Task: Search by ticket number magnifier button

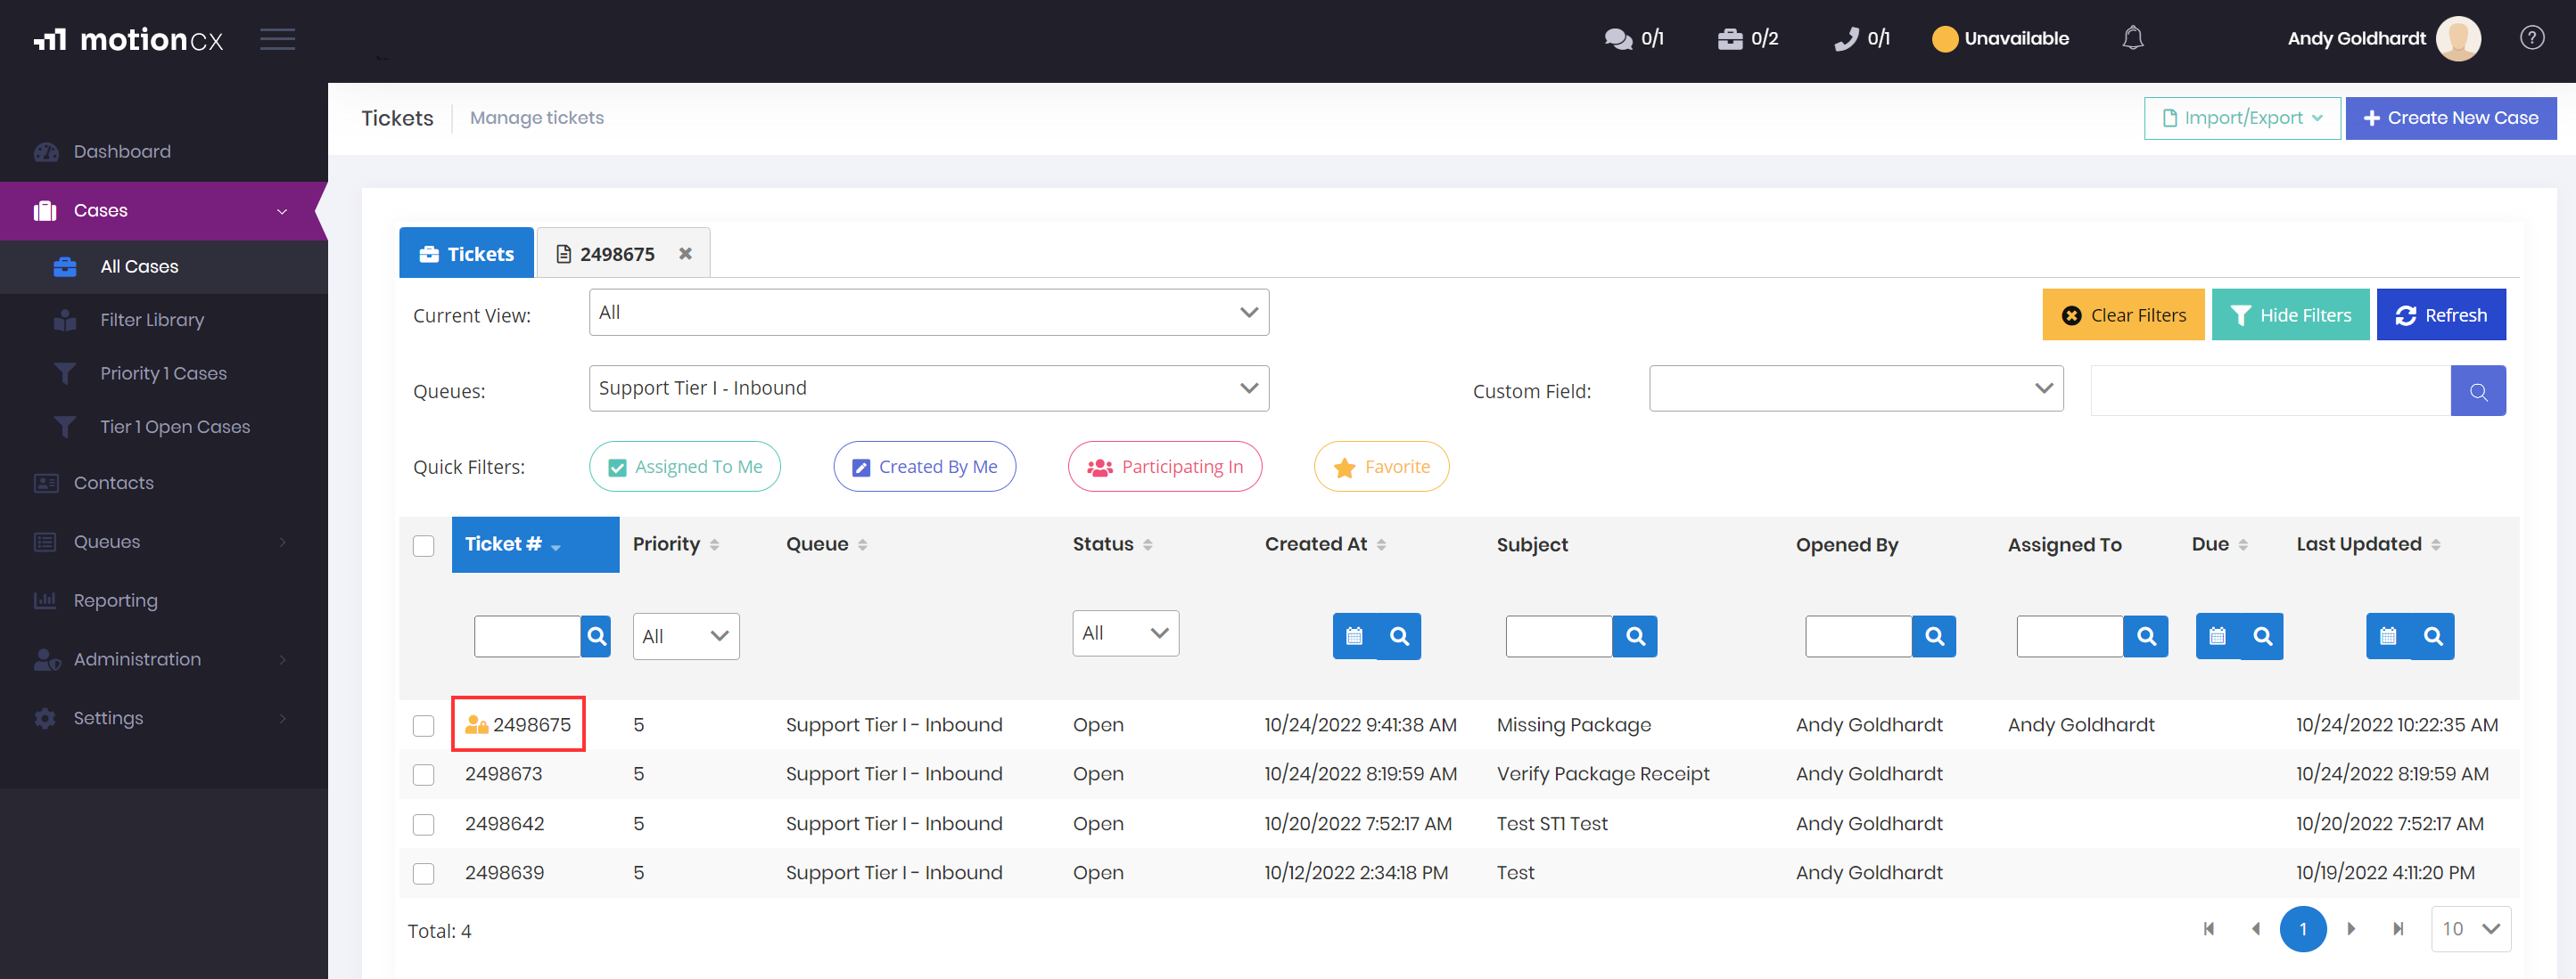Action: click(596, 636)
